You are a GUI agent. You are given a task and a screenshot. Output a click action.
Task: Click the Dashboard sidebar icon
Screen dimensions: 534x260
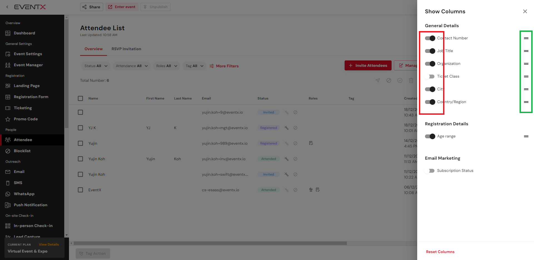(8, 33)
